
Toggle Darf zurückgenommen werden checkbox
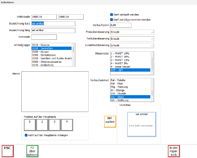(112, 20)
